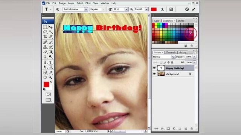The width and height of the screenshot is (241, 135).
Task: Select the Eyedropper tool
Action: click(x=50, y=72)
